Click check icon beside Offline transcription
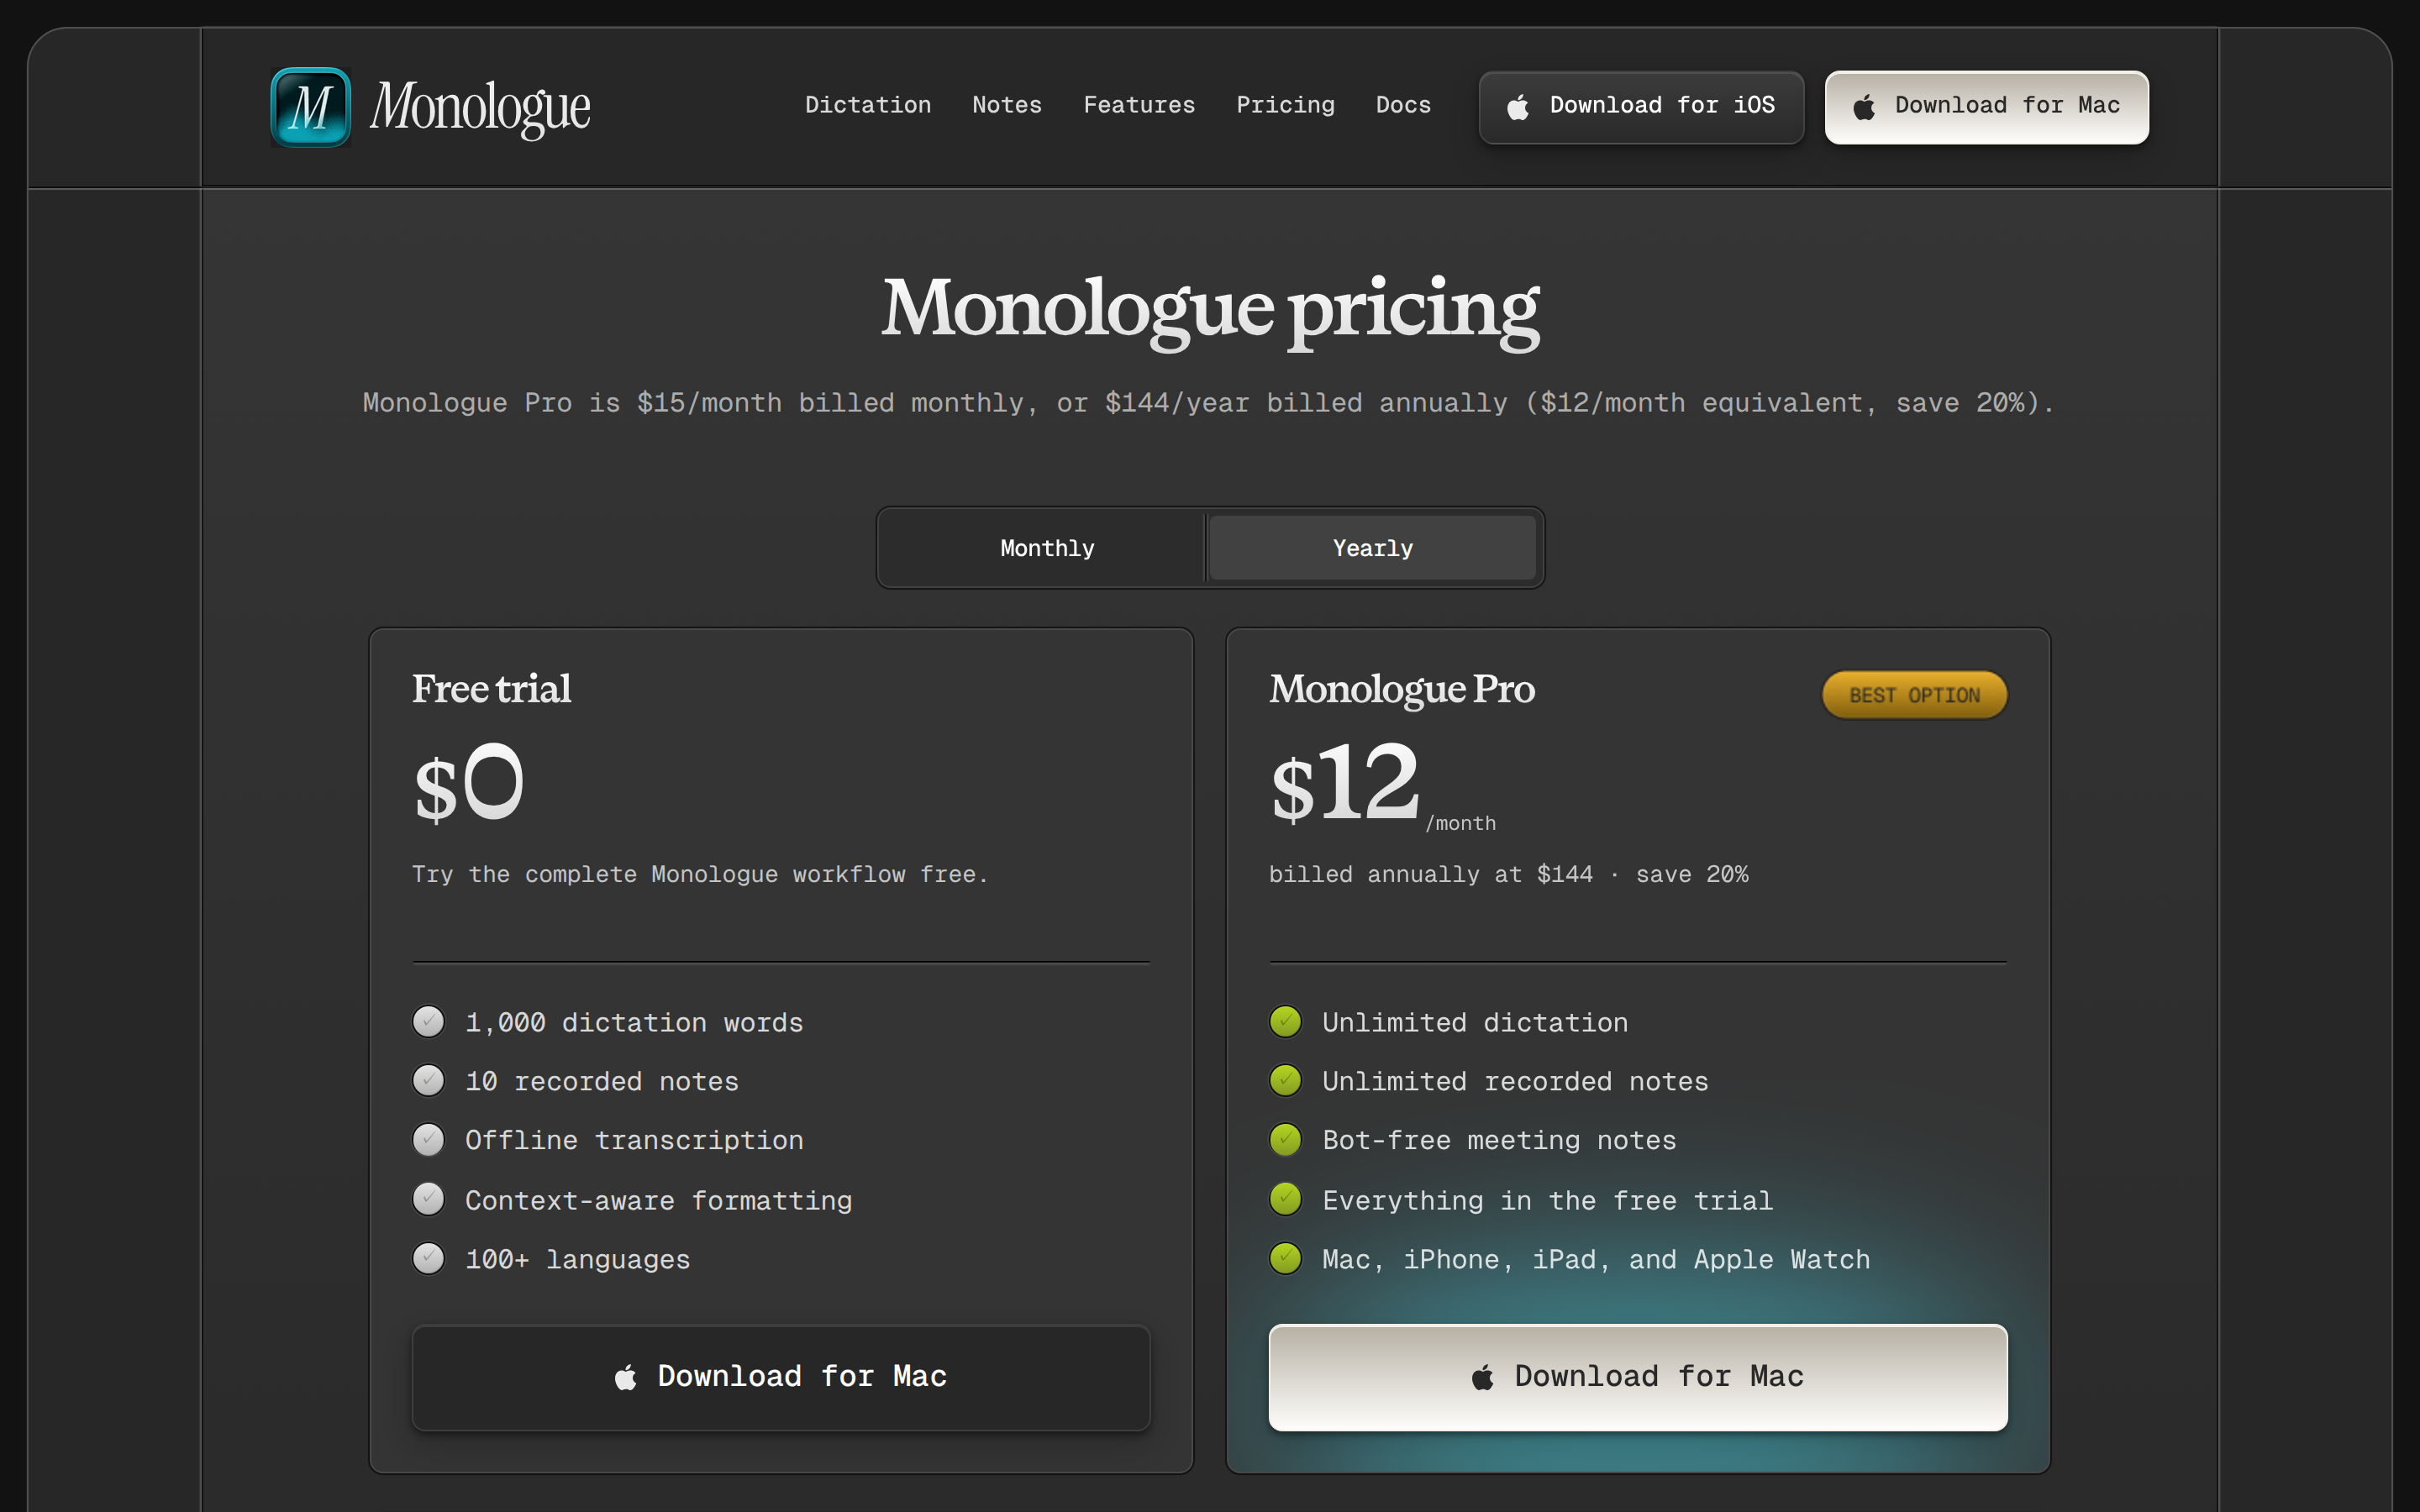The image size is (2420, 1512). [429, 1140]
